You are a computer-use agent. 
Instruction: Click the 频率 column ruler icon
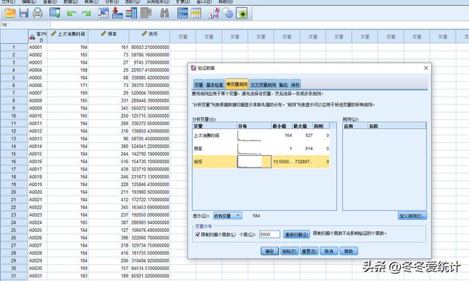(x=103, y=34)
